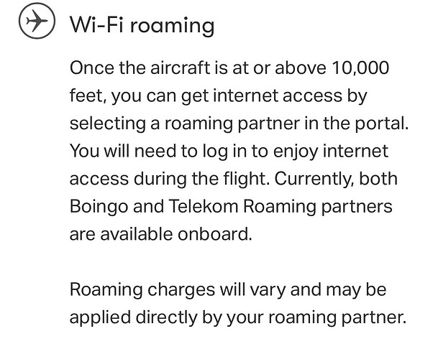Click the word "onboard" in the first paragraph
433x359 pixels.
point(216,233)
